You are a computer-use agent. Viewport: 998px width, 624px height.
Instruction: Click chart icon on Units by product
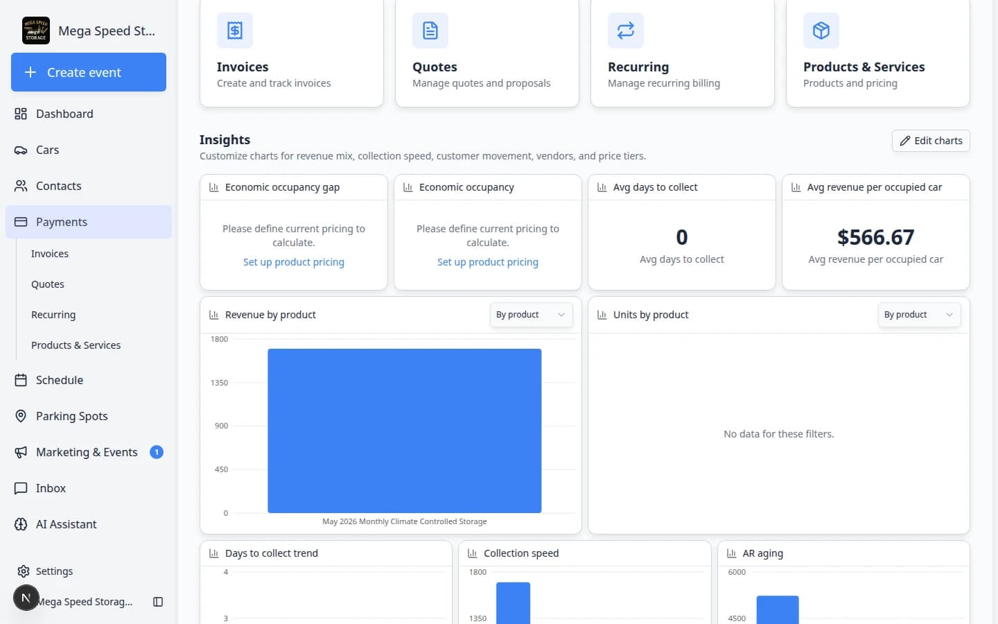tap(602, 315)
